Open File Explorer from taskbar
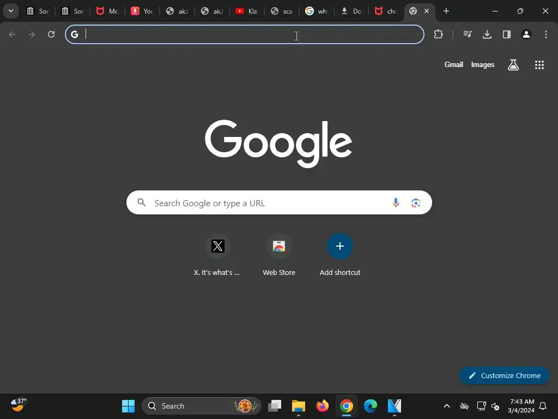The height and width of the screenshot is (419, 558). coord(298,406)
